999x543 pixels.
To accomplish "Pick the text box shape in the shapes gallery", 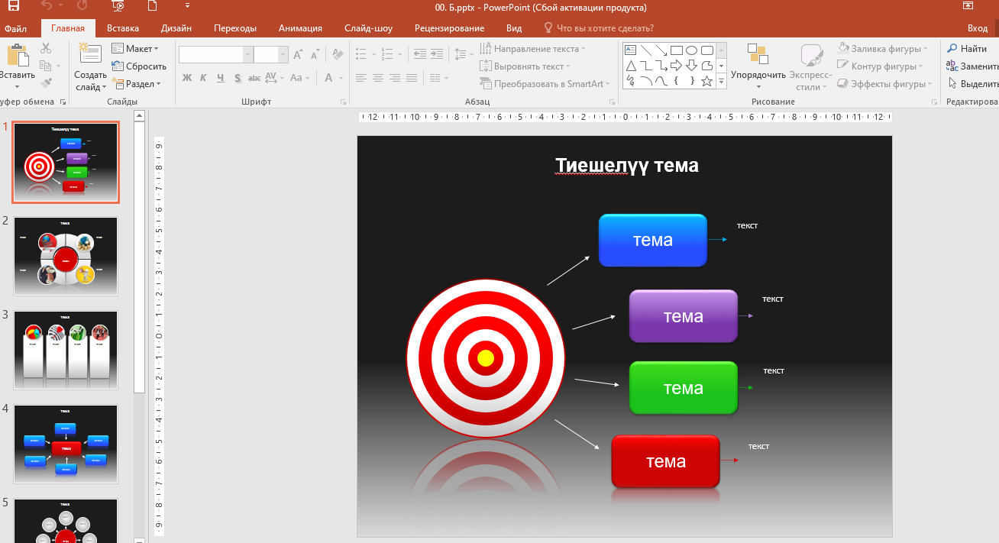I will pos(631,50).
